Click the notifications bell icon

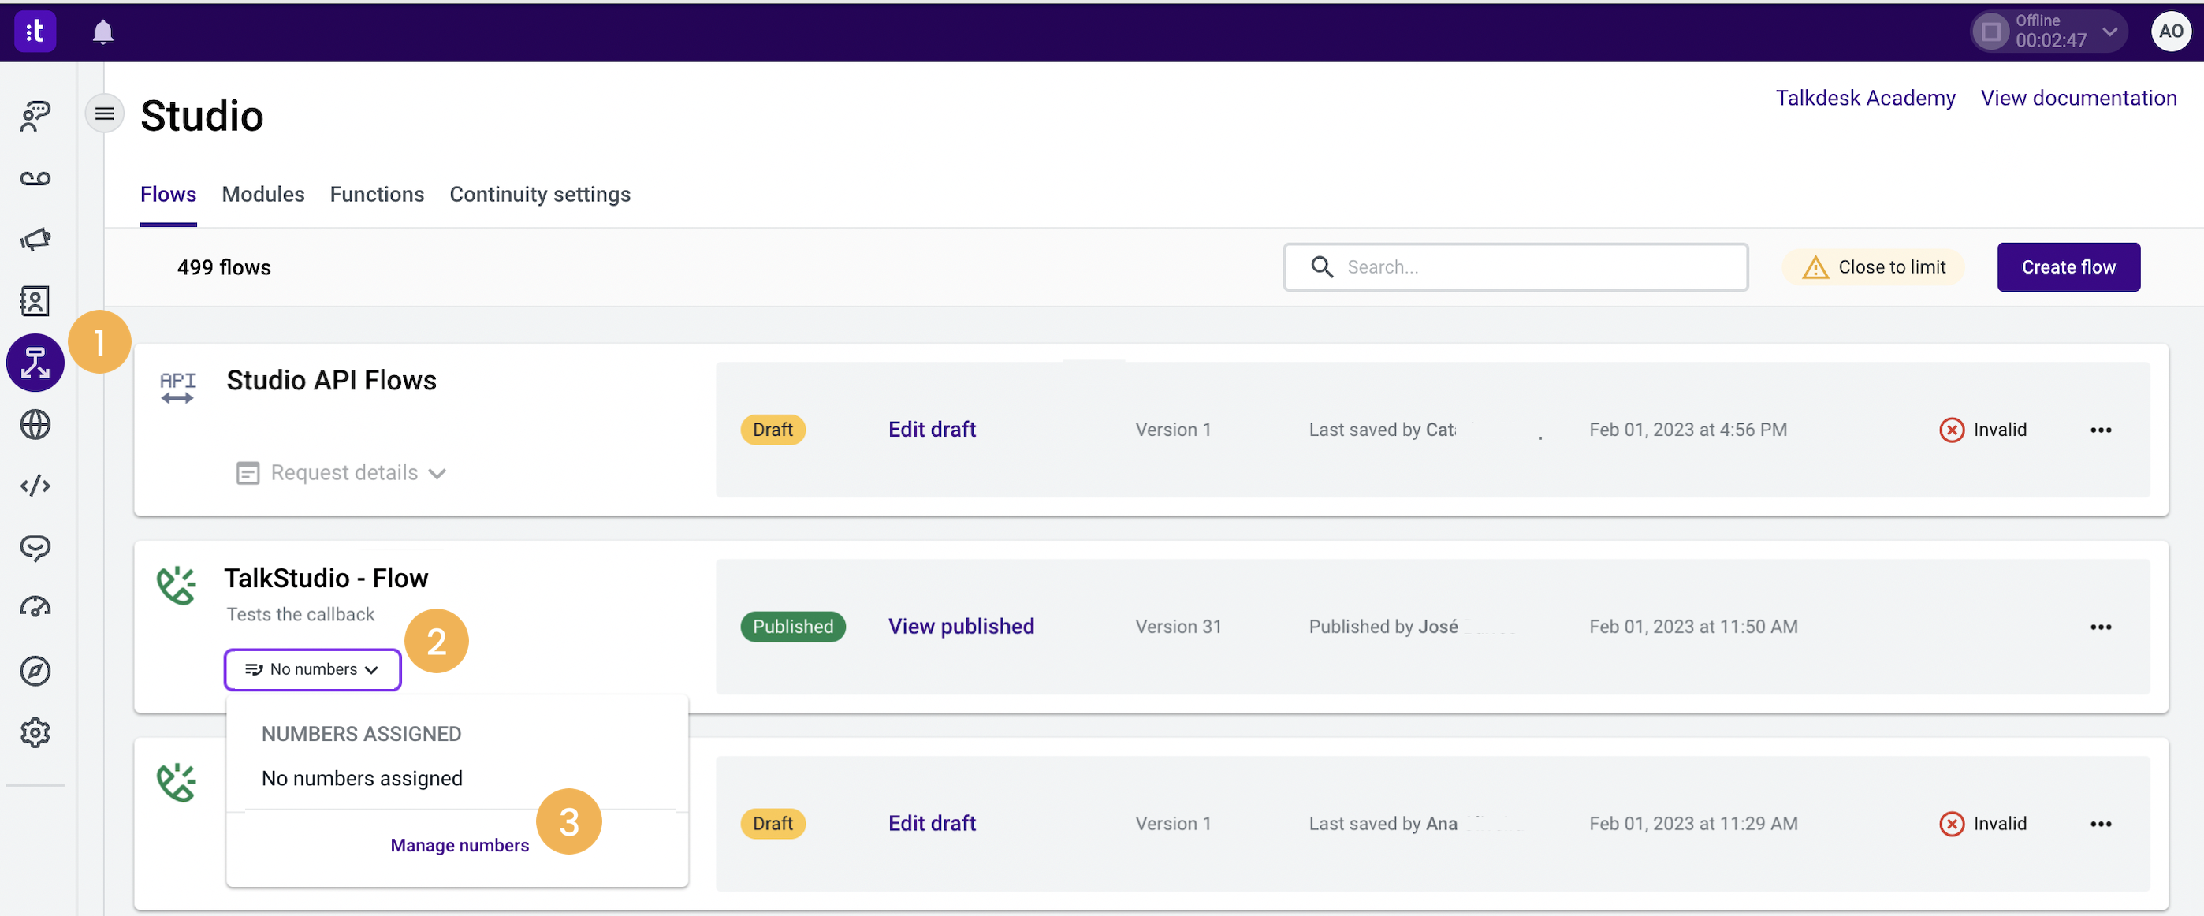pos(102,32)
